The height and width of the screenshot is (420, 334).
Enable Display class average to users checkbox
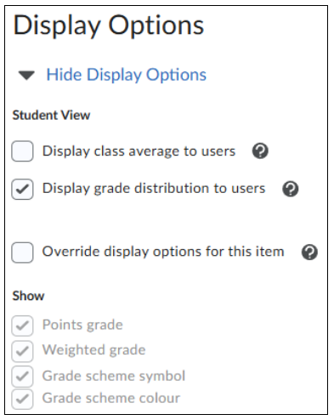pyautogui.click(x=22, y=151)
